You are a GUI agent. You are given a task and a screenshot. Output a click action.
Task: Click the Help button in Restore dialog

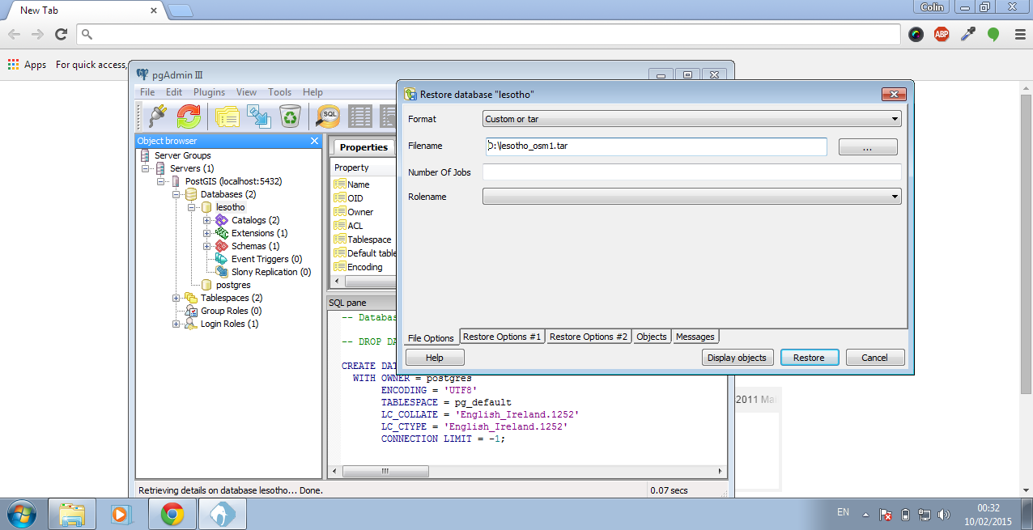point(435,358)
